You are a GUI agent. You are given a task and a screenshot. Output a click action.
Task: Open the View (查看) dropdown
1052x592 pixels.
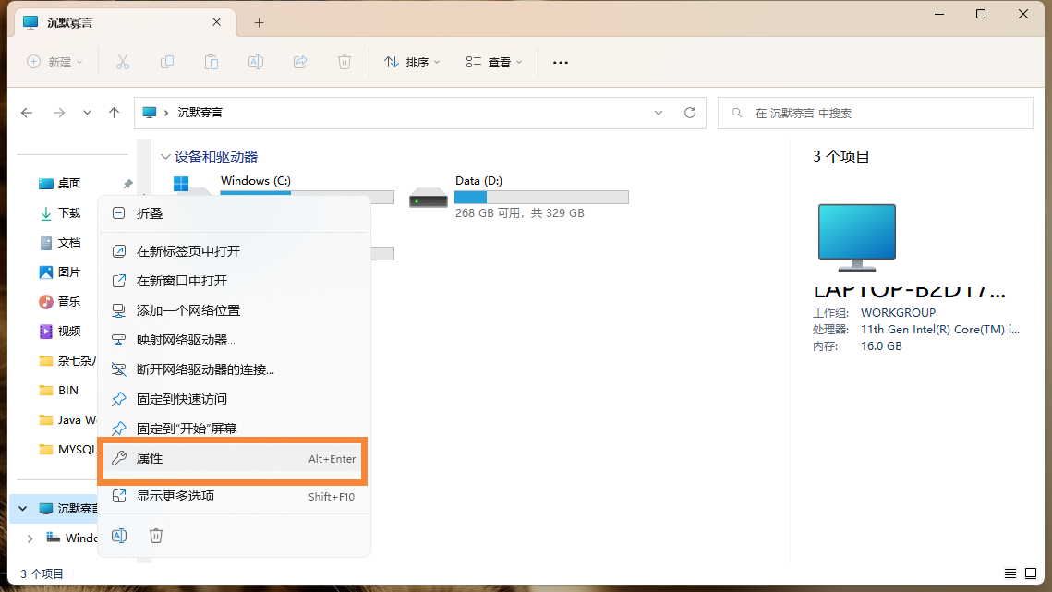click(494, 63)
